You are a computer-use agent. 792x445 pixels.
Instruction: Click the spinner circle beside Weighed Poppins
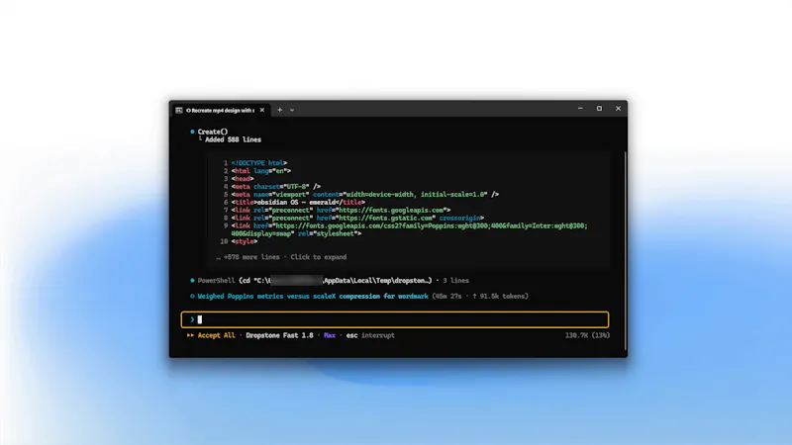pos(192,296)
